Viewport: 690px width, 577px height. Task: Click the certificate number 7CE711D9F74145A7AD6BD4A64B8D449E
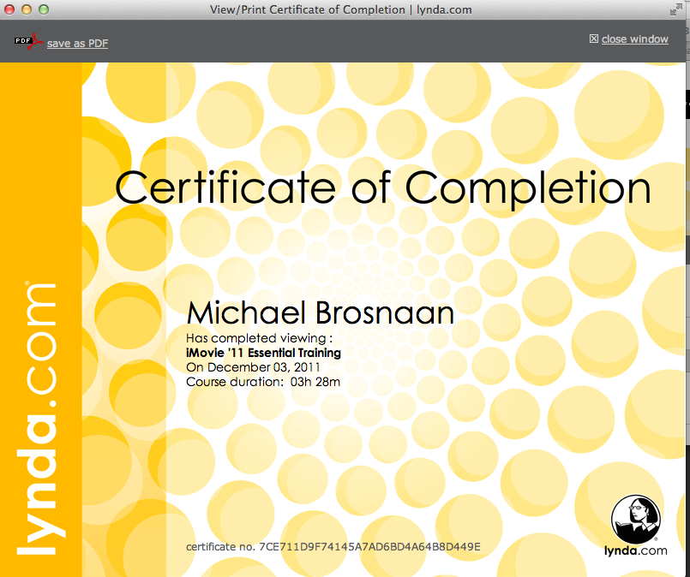[369, 547]
